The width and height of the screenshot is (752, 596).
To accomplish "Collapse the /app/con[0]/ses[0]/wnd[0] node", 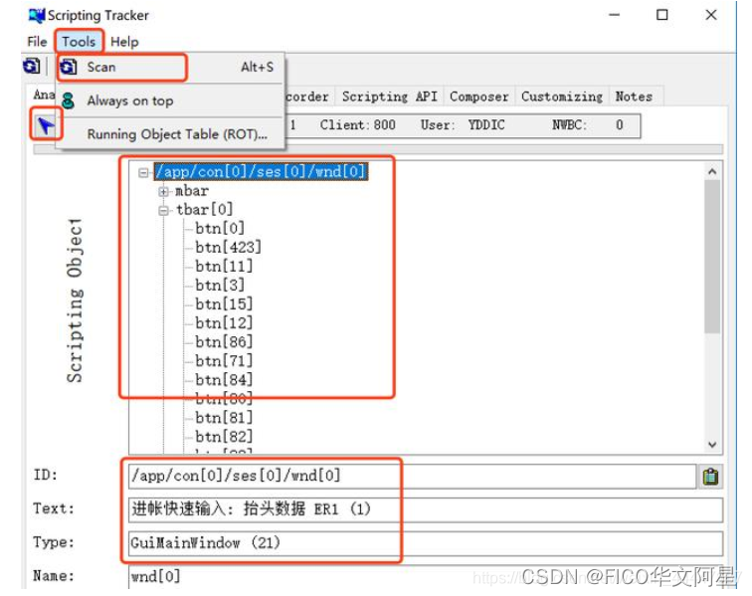I will click(143, 172).
